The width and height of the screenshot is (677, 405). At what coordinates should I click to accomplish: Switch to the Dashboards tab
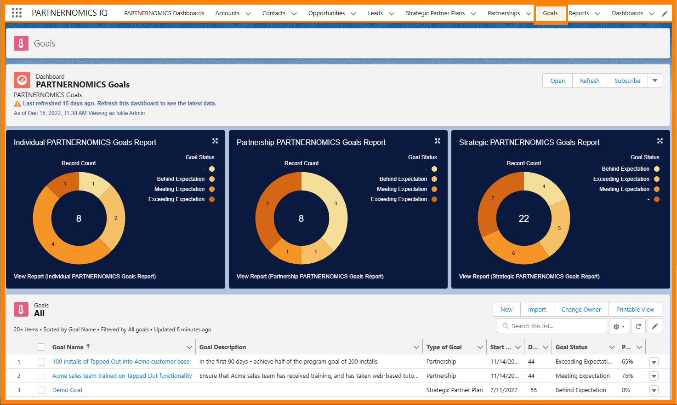(627, 13)
